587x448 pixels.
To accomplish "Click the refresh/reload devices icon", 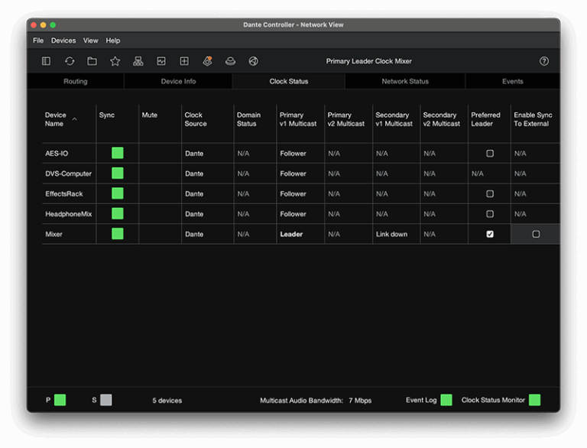I will (x=70, y=61).
